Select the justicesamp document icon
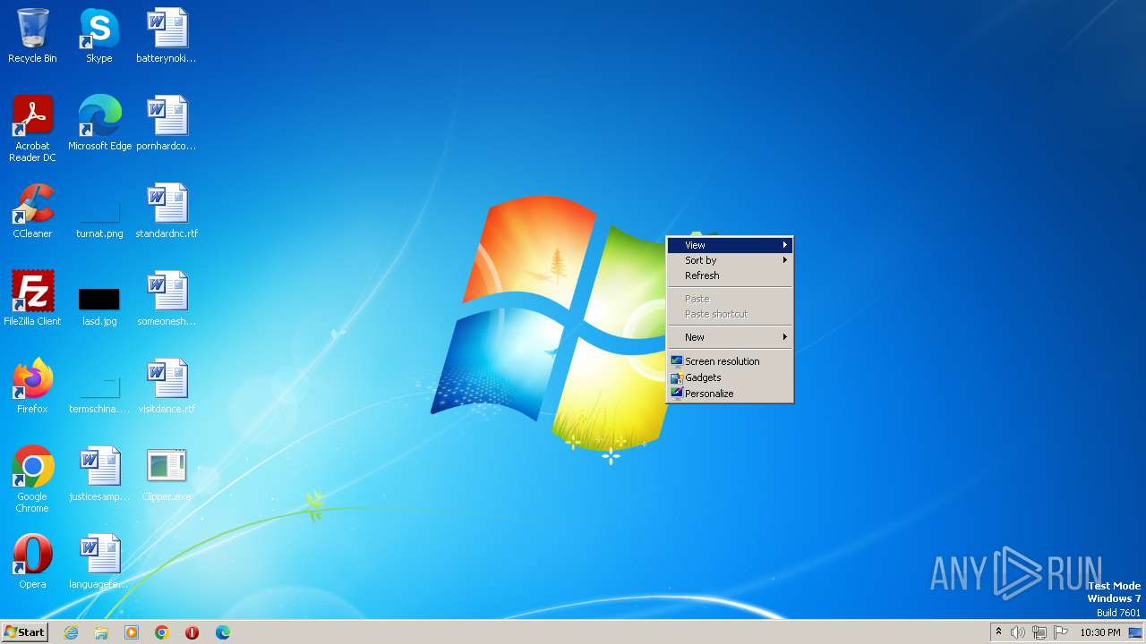Viewport: 1146px width, 644px height. coord(99,474)
